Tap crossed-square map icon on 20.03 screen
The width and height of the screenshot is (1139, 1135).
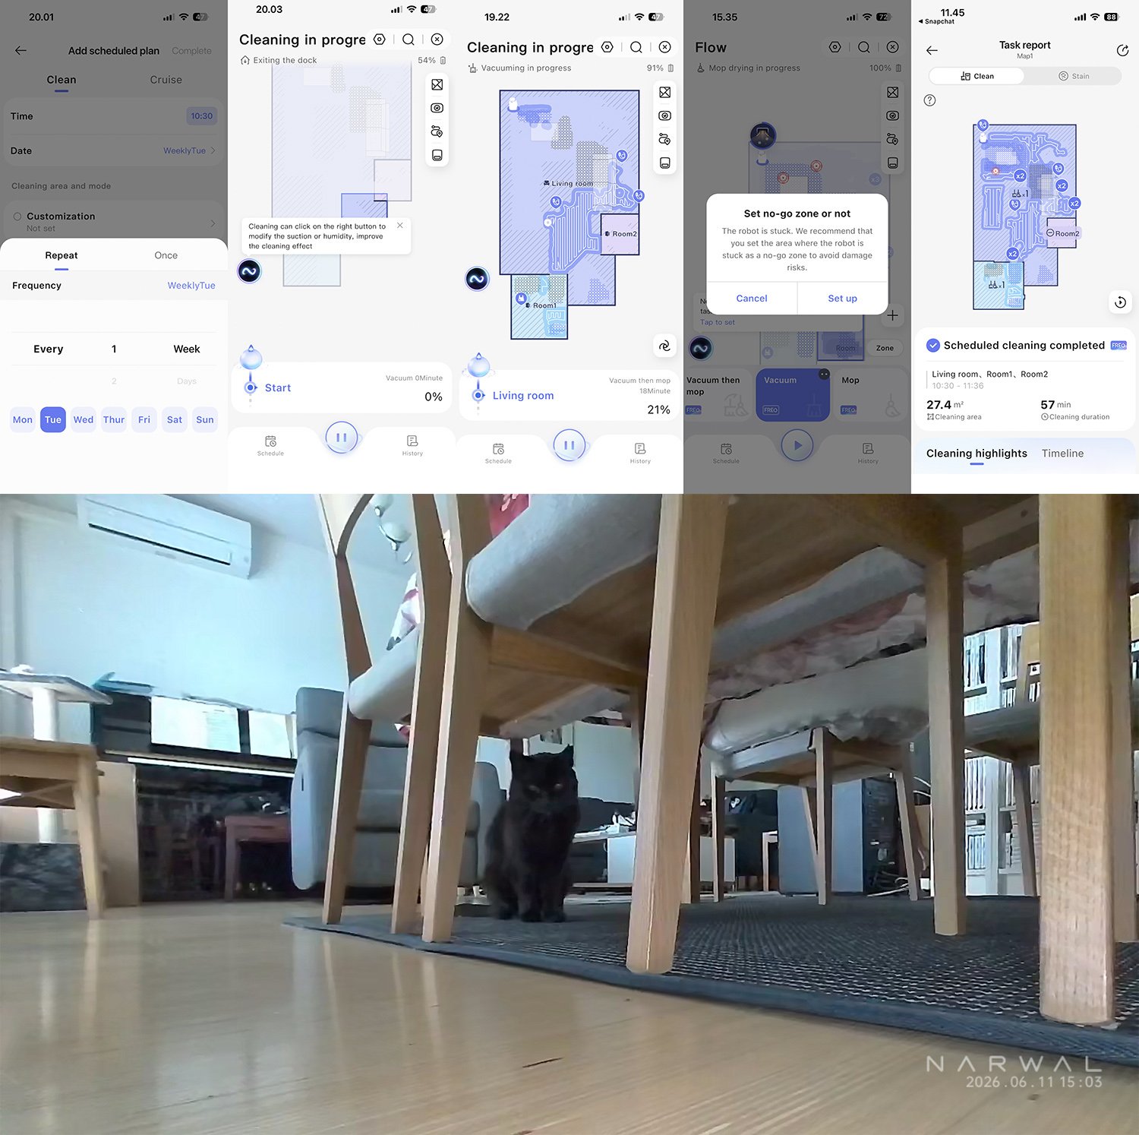[x=437, y=84]
